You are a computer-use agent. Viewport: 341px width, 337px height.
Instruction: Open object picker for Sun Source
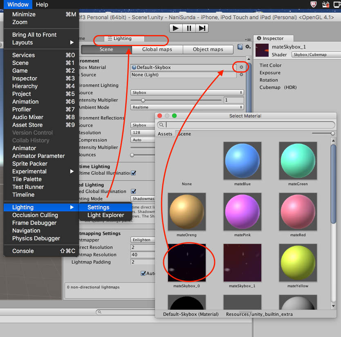pos(241,74)
